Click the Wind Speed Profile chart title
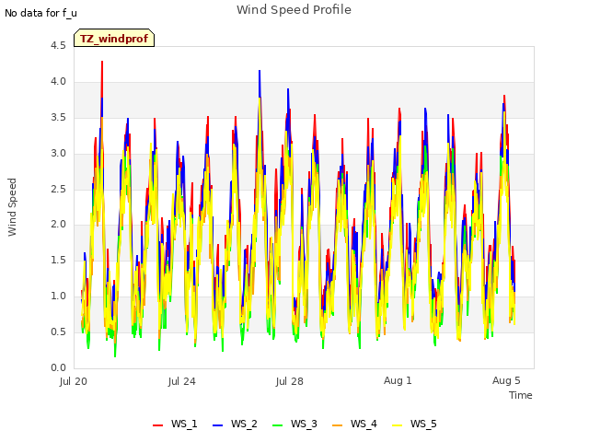The image size is (589, 442). (294, 10)
